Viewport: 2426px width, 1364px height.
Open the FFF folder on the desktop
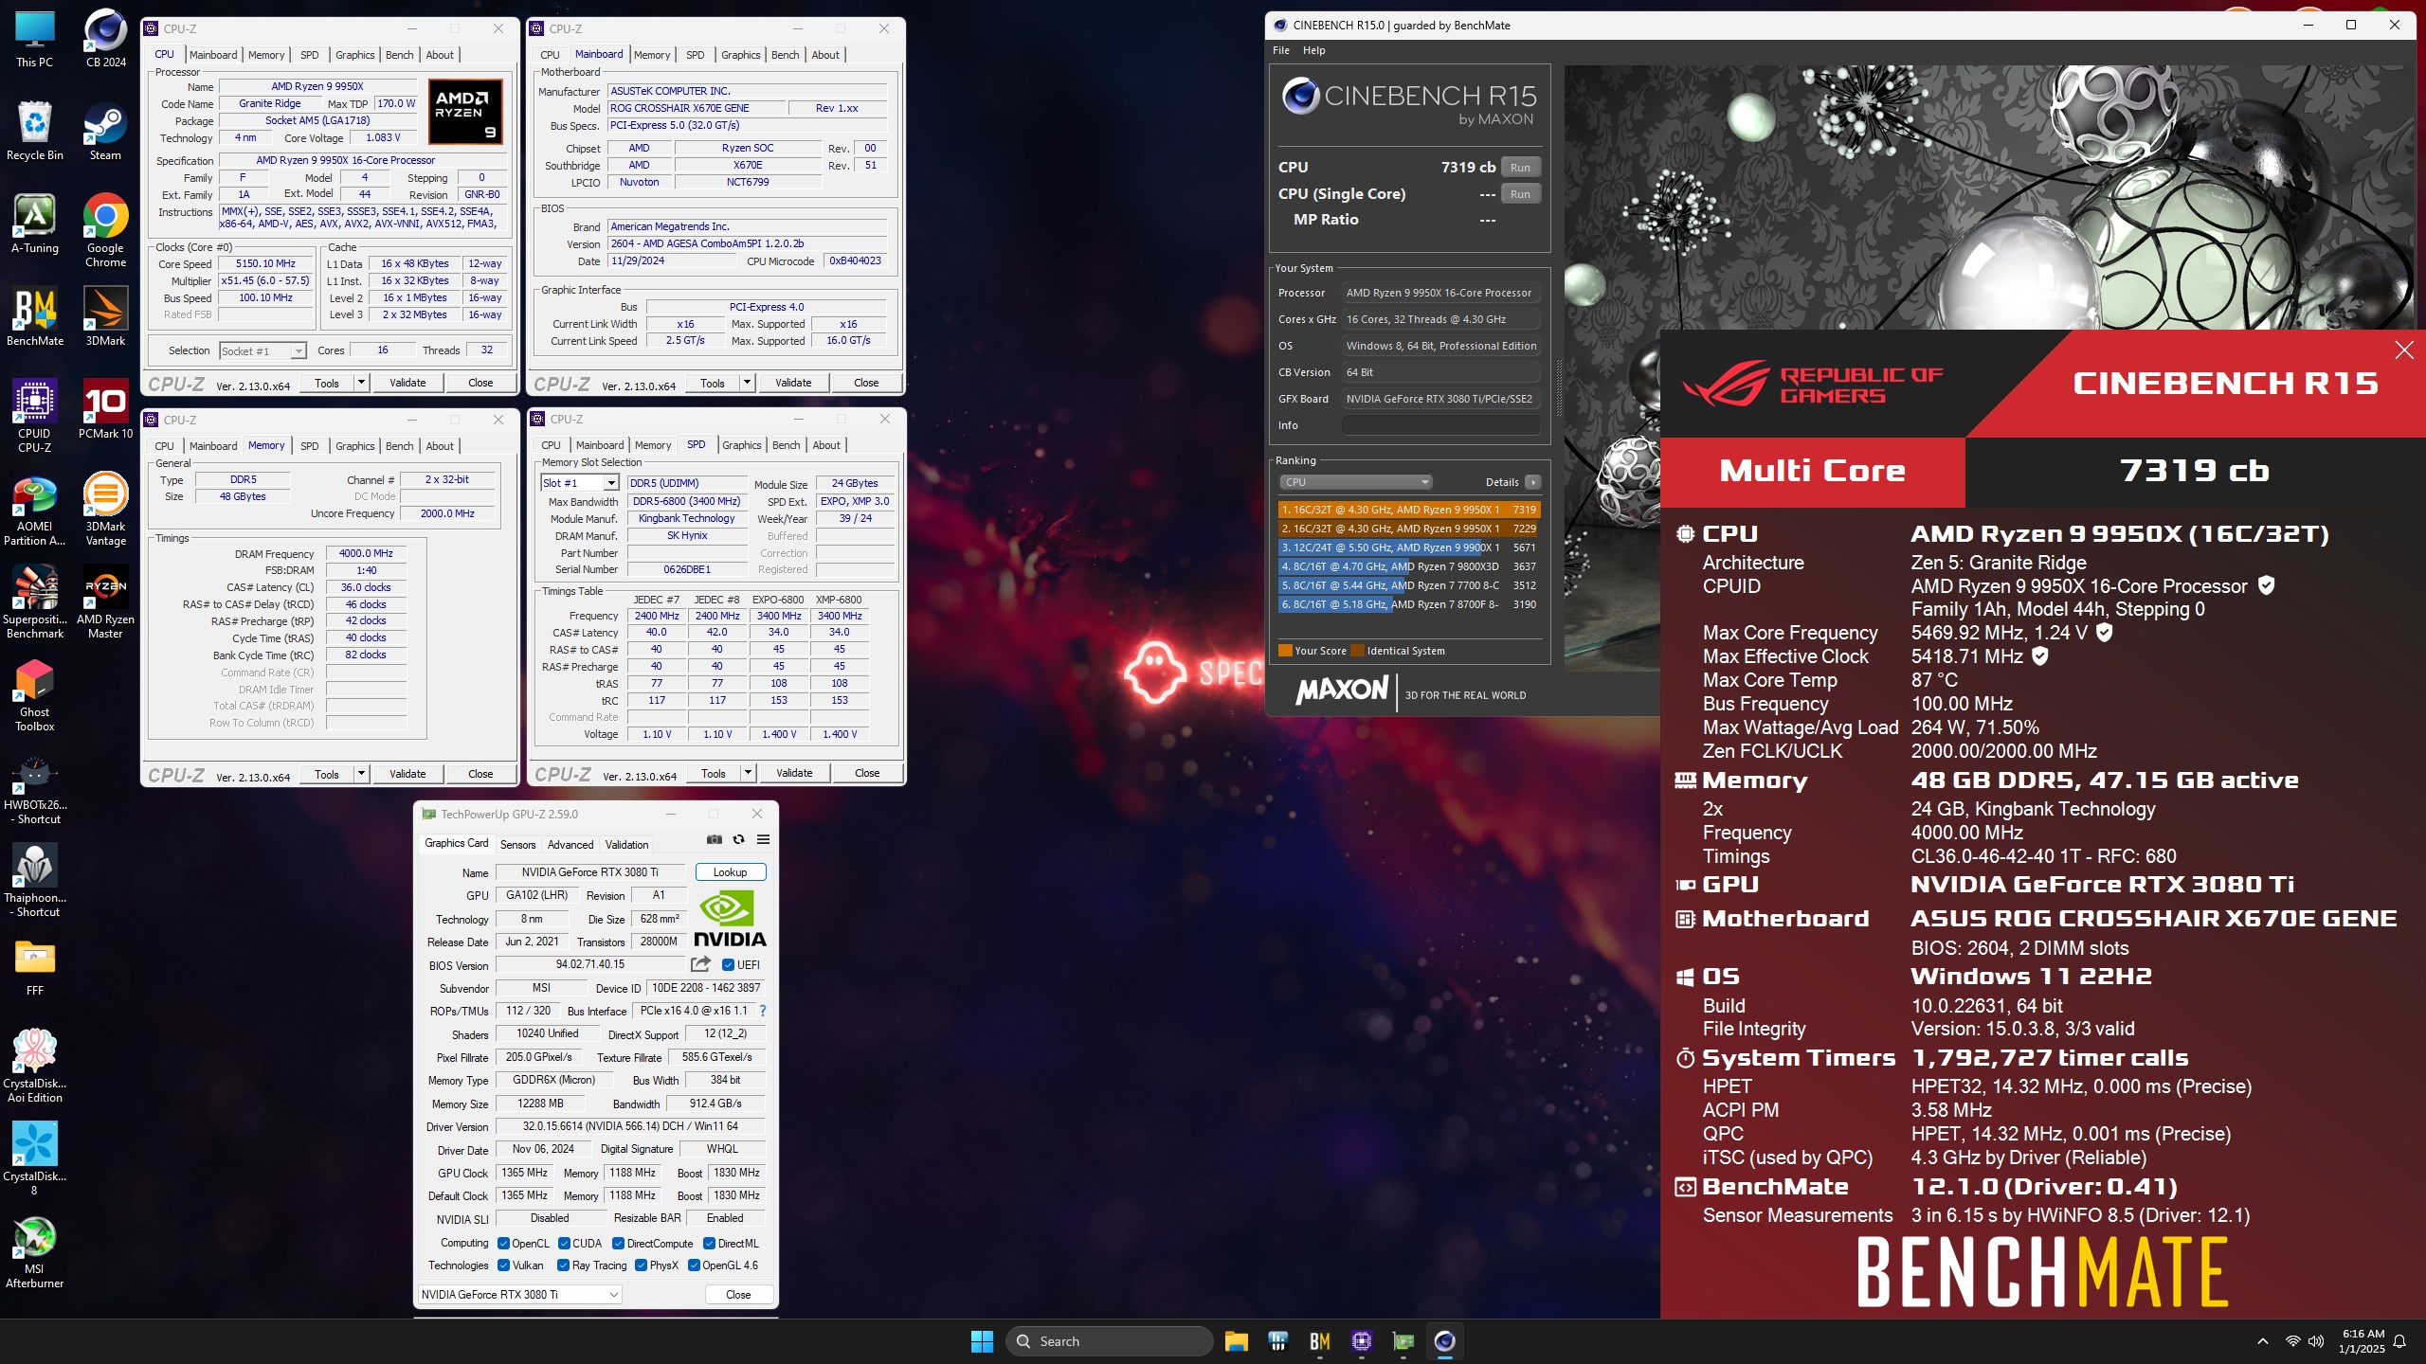tap(35, 966)
